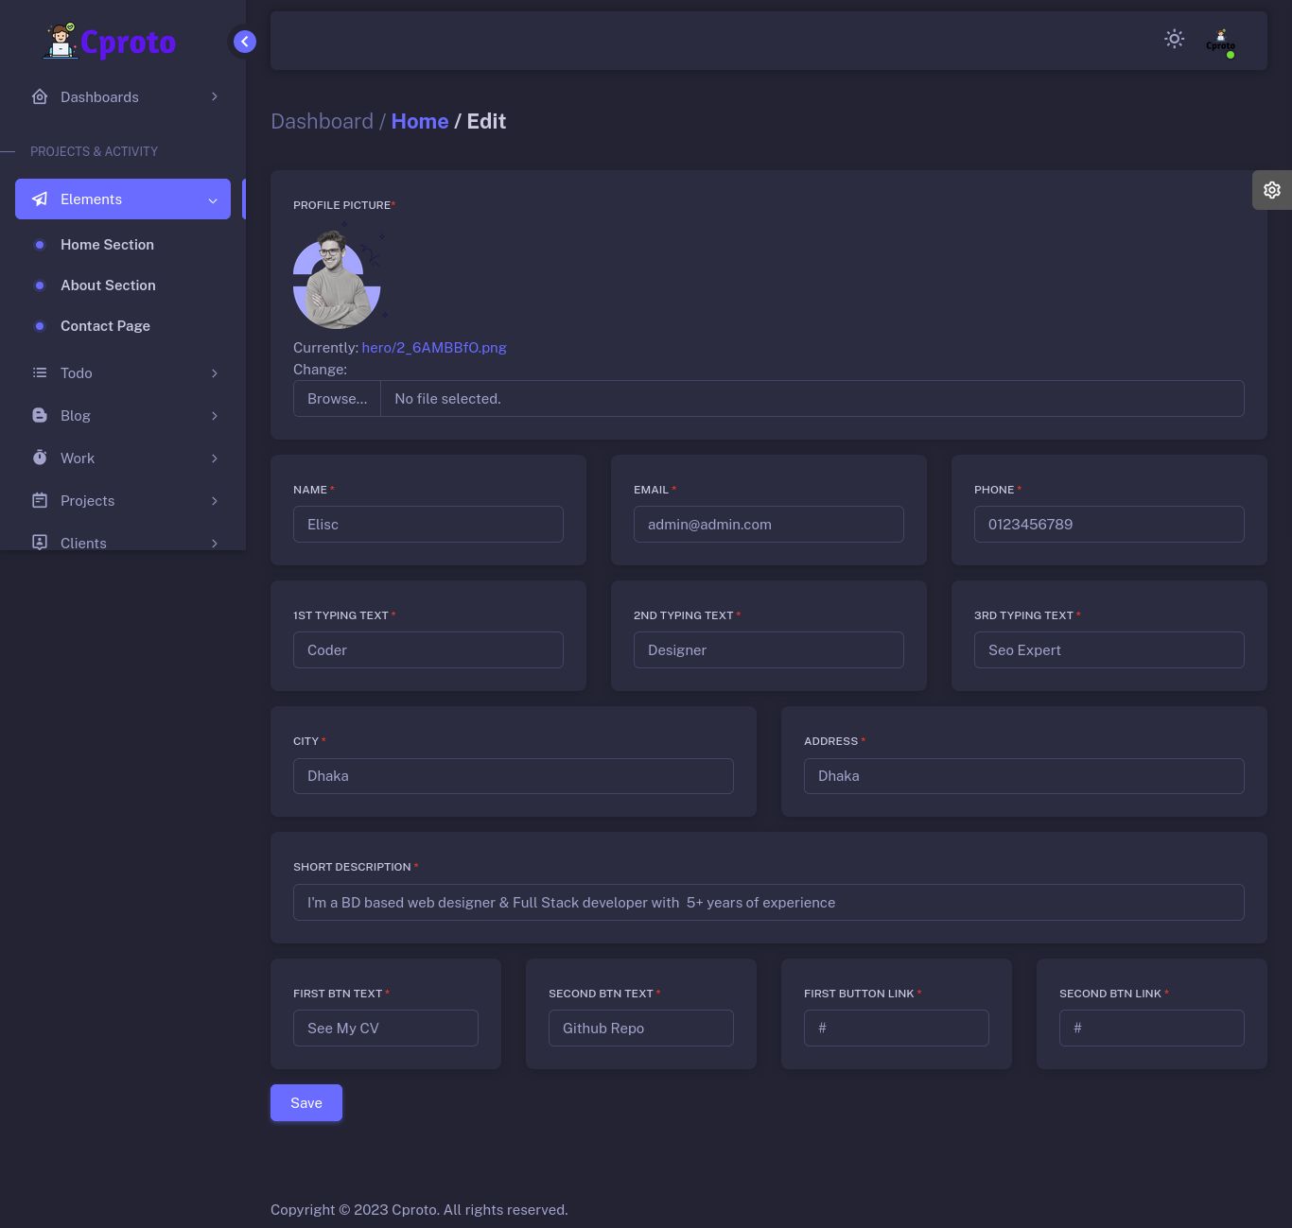Open the Clients sidebar menu
Screen dimensions: 1292x1228
pos(123,539)
